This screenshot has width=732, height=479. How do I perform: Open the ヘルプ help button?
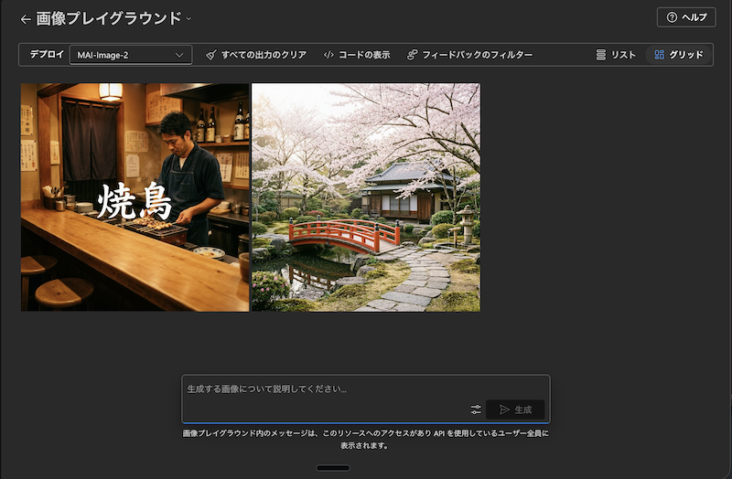pos(685,17)
